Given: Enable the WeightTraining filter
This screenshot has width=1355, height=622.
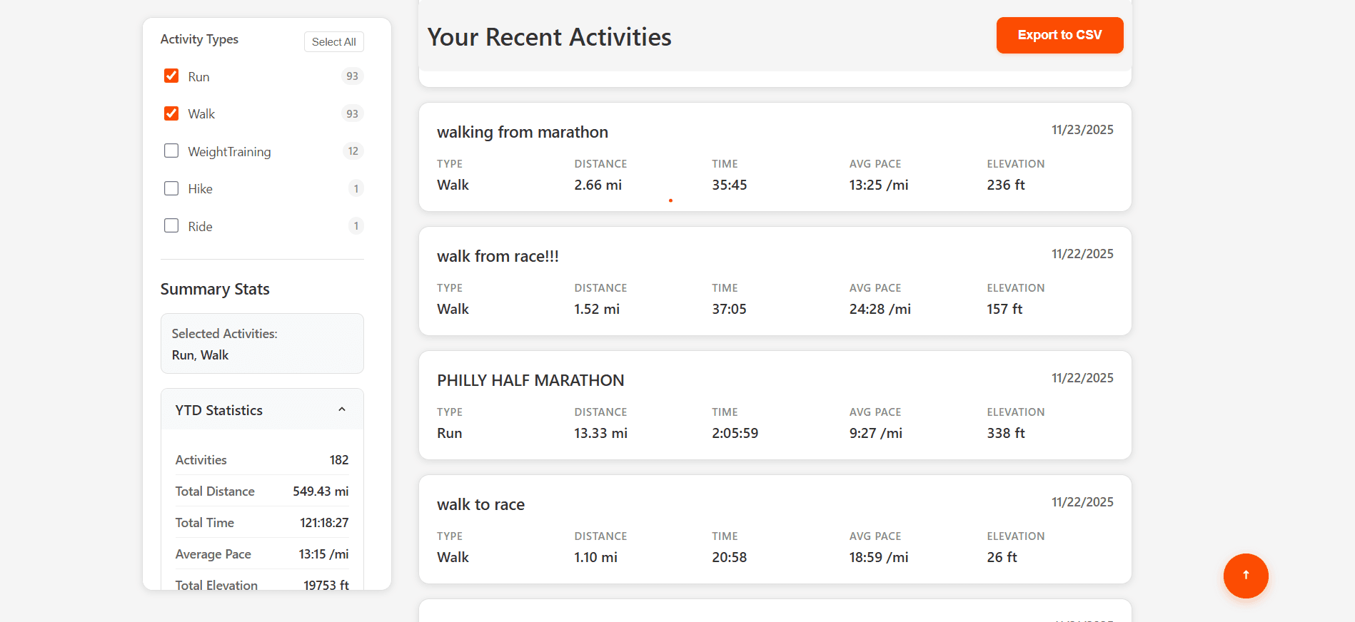Looking at the screenshot, I should click(171, 151).
